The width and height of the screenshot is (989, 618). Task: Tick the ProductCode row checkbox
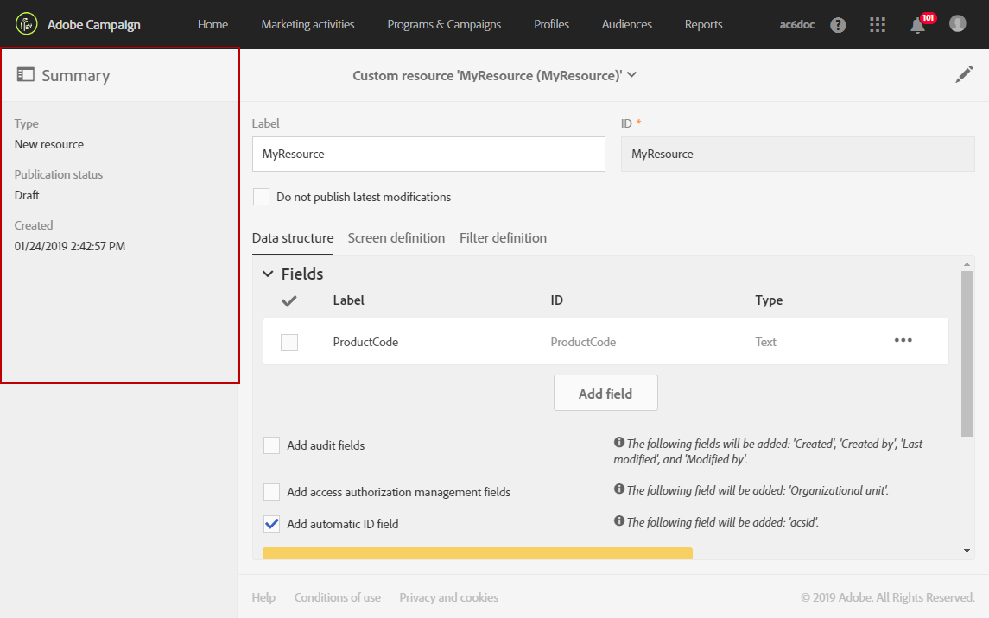coord(289,343)
